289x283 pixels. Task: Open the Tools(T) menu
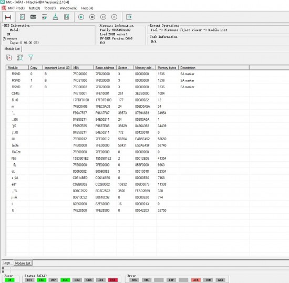tap(50, 8)
